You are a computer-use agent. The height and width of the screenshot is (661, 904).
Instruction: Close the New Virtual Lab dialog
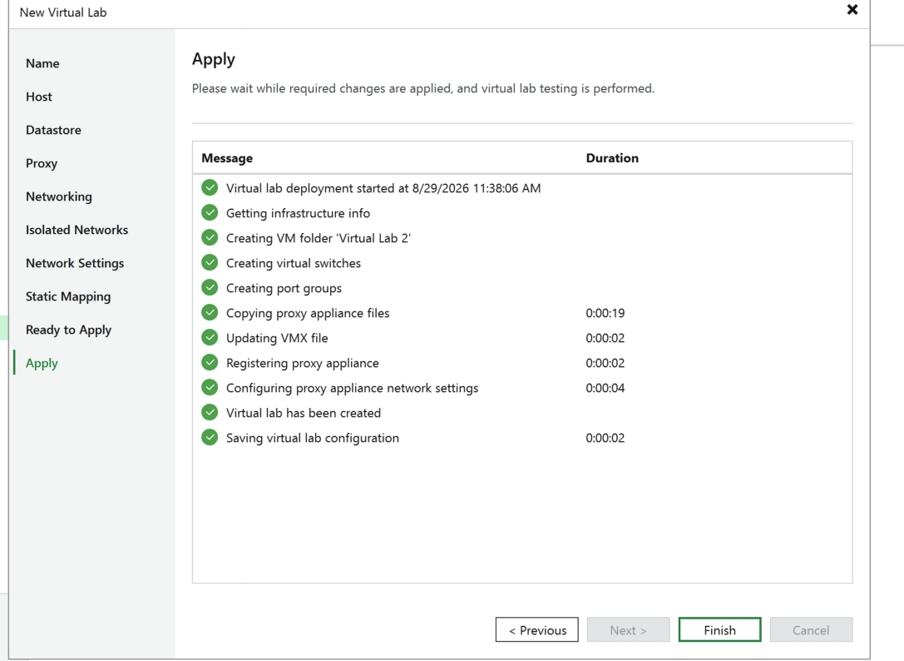coord(852,10)
